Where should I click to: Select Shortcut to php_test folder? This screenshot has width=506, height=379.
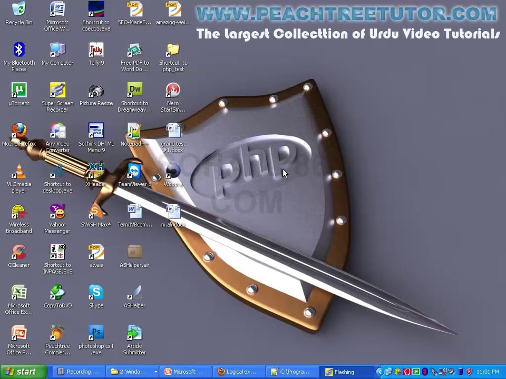point(173,57)
